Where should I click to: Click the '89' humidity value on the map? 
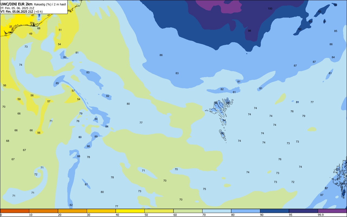96,137
